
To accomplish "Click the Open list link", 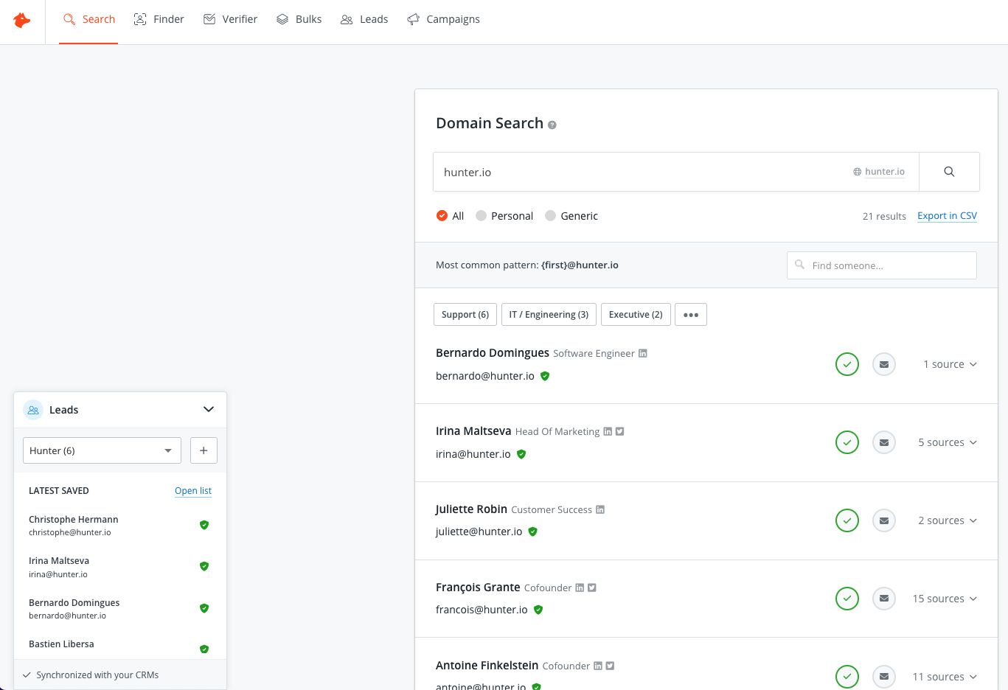I will coord(193,491).
